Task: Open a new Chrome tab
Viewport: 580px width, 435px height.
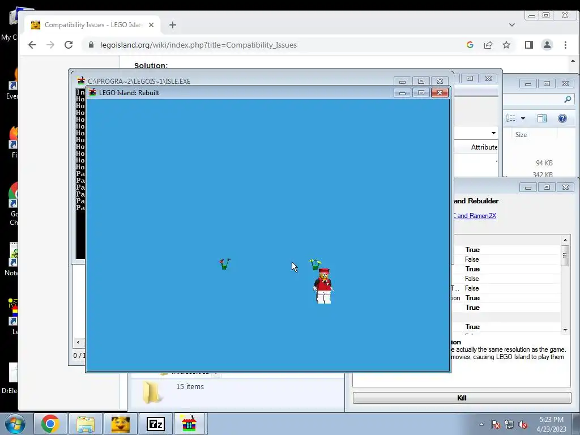Action: pyautogui.click(x=172, y=25)
